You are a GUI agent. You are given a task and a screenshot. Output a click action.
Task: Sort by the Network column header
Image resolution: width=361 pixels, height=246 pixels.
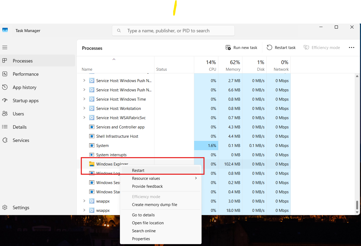(279, 65)
